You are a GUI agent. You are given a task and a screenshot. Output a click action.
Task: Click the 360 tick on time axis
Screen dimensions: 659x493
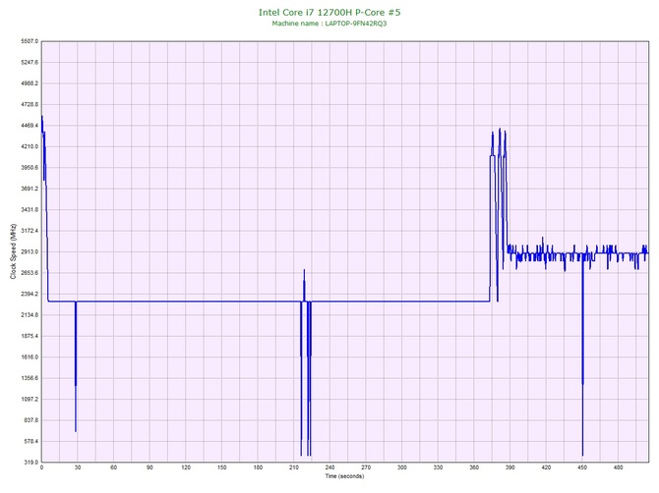click(474, 467)
